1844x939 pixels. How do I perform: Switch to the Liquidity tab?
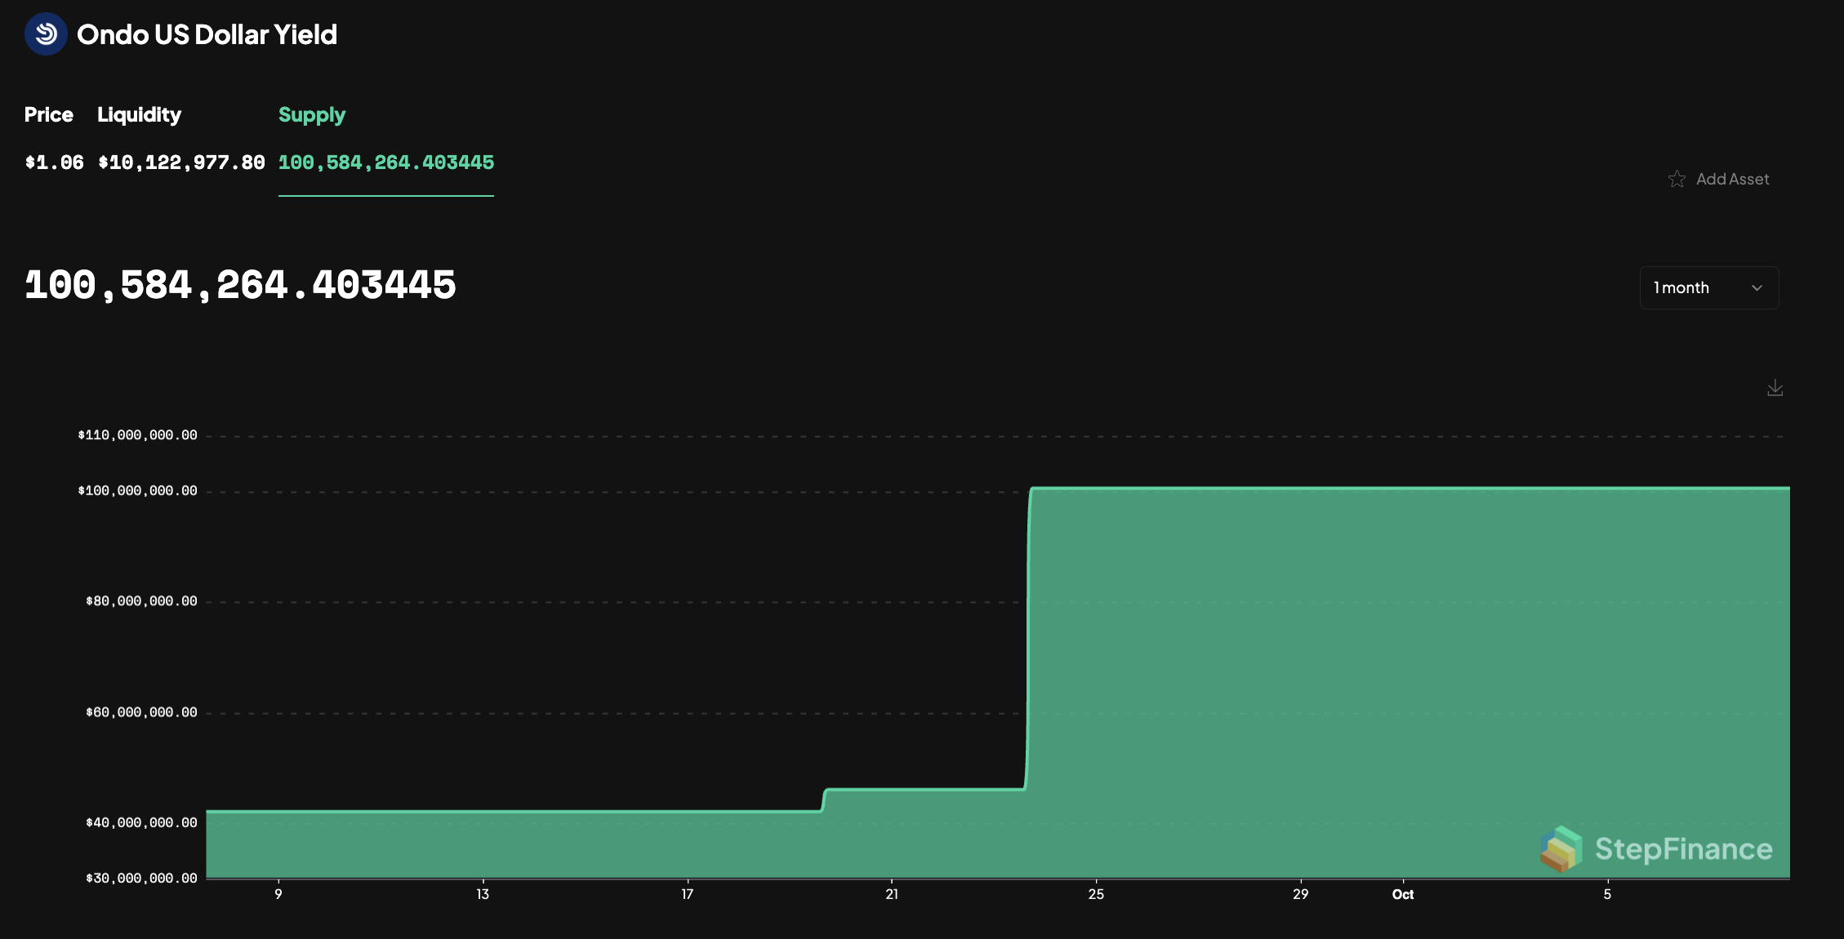(139, 115)
